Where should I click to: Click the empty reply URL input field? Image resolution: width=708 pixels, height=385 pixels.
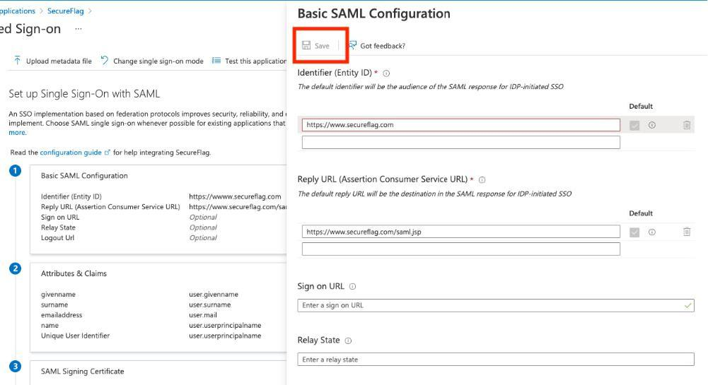pyautogui.click(x=461, y=249)
